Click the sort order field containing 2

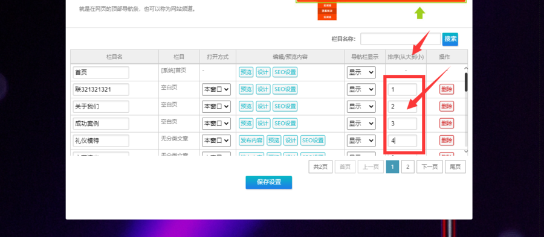(x=403, y=107)
